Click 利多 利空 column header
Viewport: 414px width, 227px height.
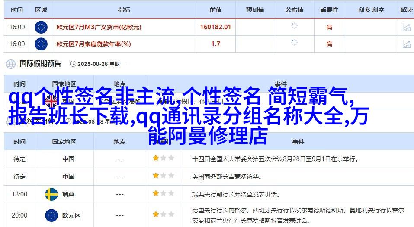pyautogui.click(x=371, y=10)
